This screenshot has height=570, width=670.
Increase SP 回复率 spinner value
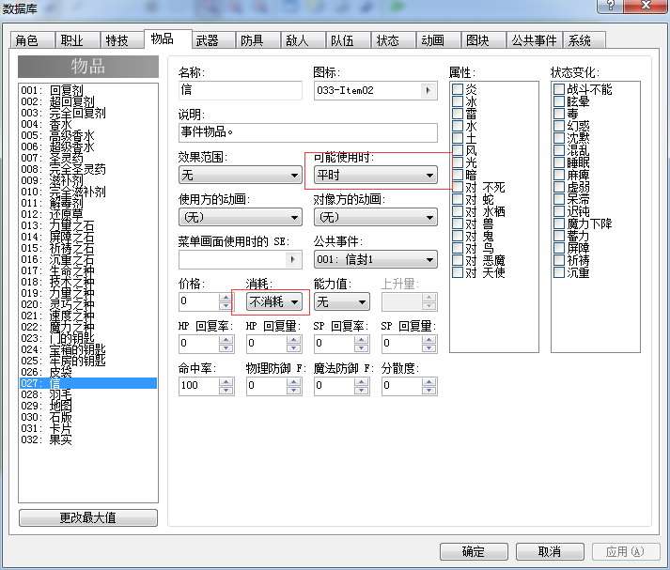click(x=361, y=339)
